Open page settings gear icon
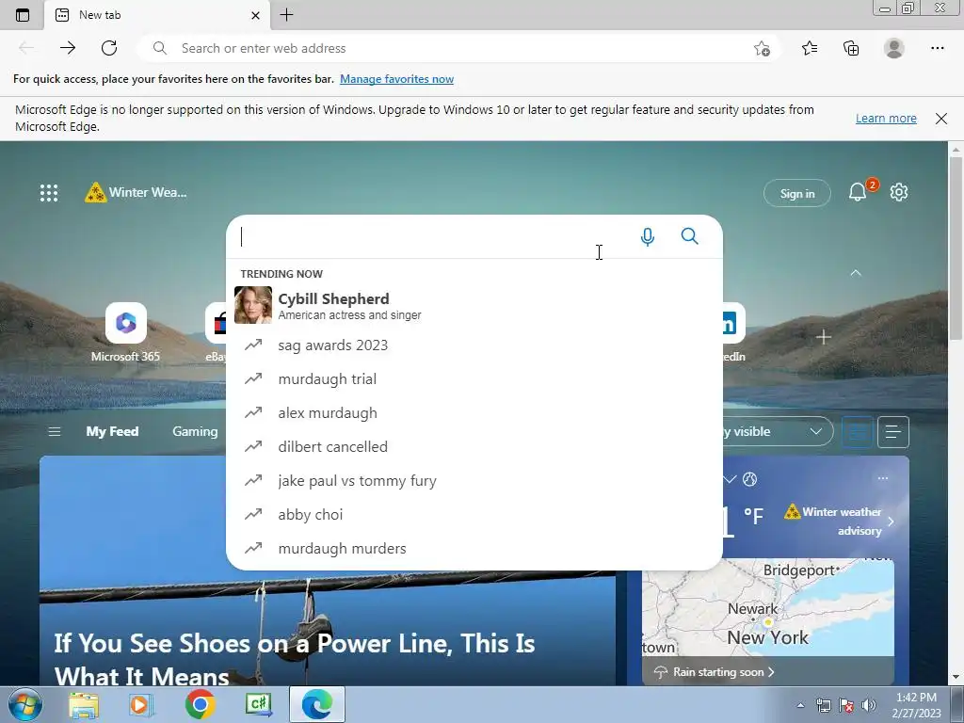 899,192
